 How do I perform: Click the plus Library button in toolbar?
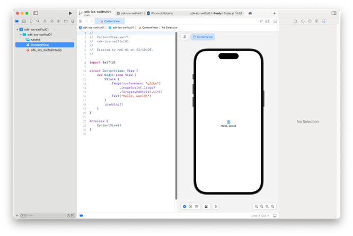[274, 13]
